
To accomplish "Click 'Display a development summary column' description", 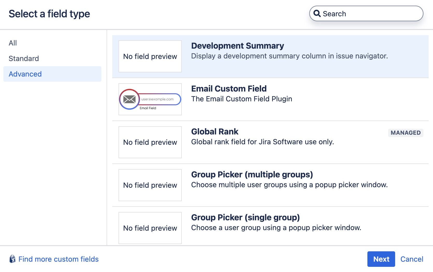I will (x=289, y=56).
